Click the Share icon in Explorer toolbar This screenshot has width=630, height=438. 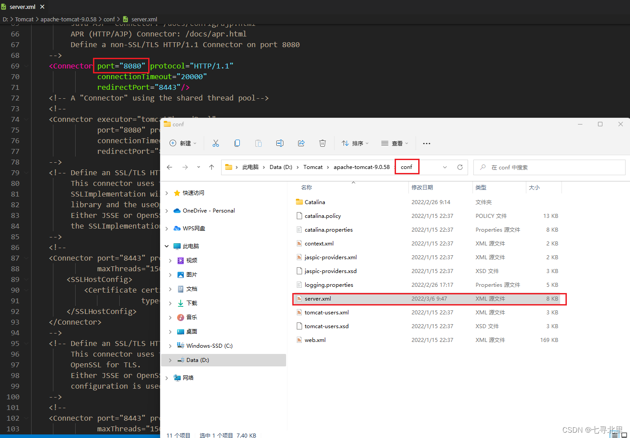[x=301, y=143]
